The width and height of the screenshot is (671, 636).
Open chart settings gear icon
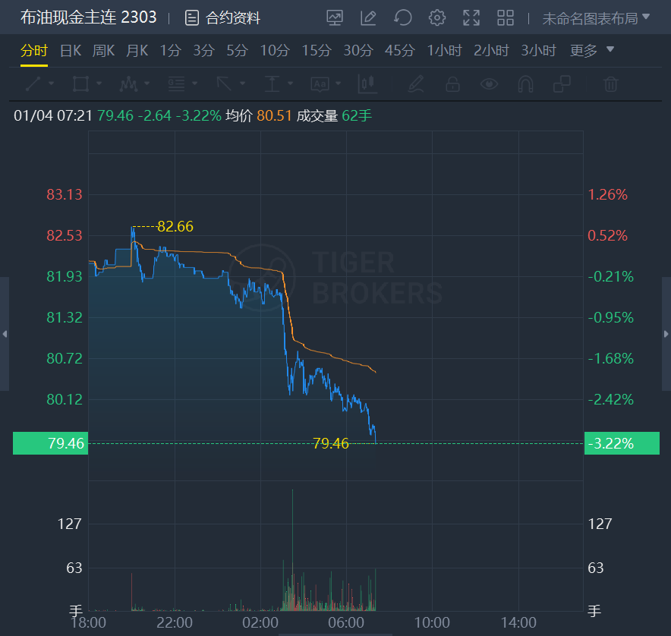[437, 17]
